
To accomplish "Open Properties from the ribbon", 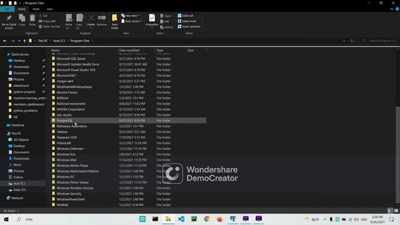I will (x=152, y=21).
